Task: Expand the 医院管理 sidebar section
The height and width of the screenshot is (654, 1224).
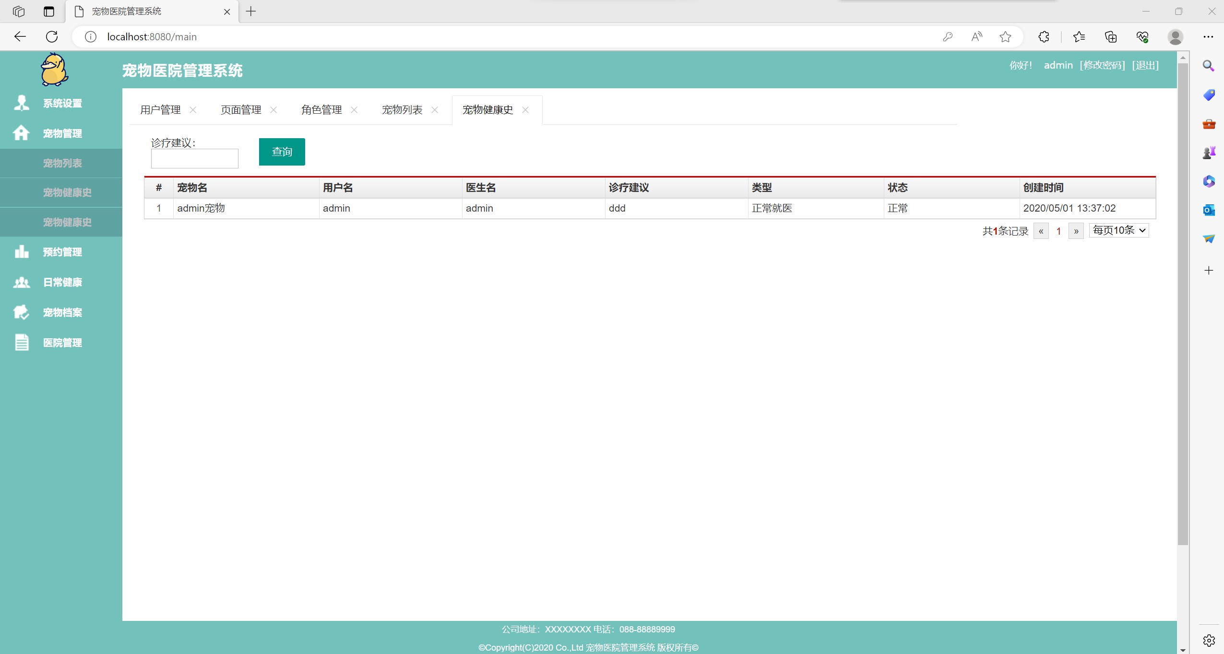Action: coord(62,343)
